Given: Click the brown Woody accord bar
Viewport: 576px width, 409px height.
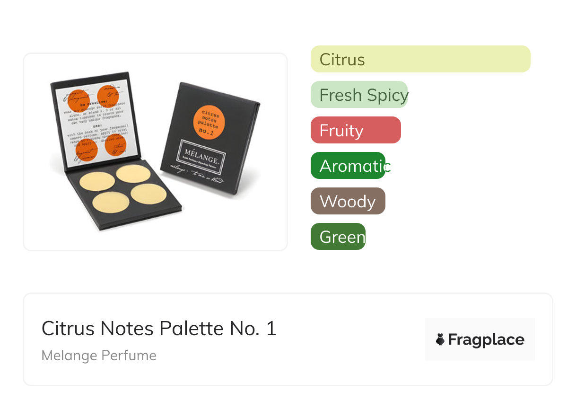Looking at the screenshot, I should coord(348,201).
